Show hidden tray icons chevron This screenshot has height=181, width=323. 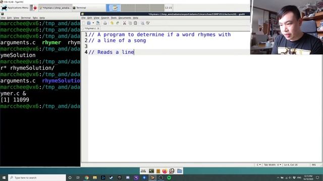pyautogui.click(x=278, y=177)
